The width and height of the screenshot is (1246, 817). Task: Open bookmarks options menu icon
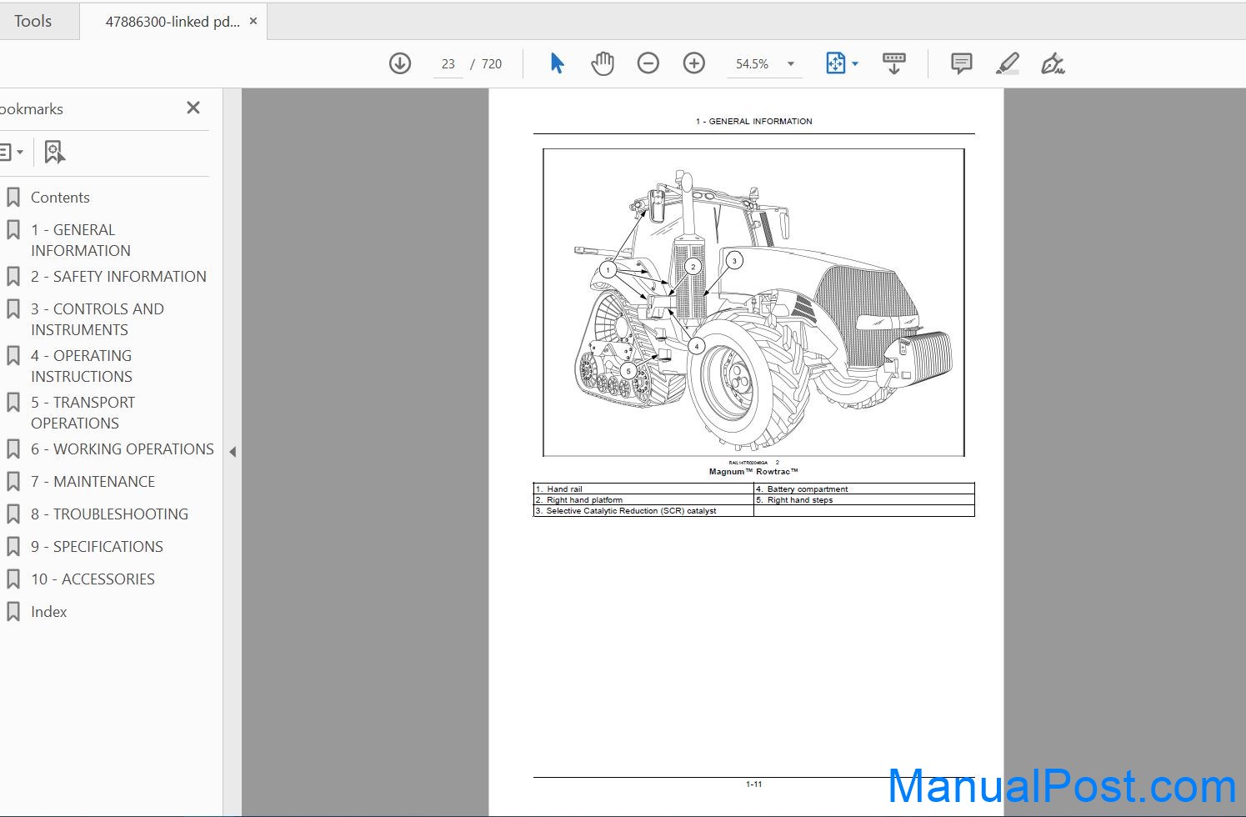coord(11,153)
